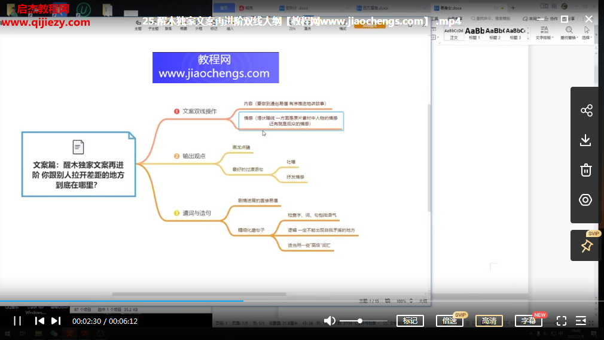Click the circular target icon in side panel
This screenshot has height=340, width=604.
pyautogui.click(x=585, y=200)
